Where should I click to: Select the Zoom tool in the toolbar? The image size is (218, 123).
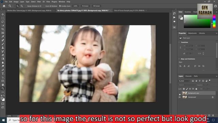[3, 88]
